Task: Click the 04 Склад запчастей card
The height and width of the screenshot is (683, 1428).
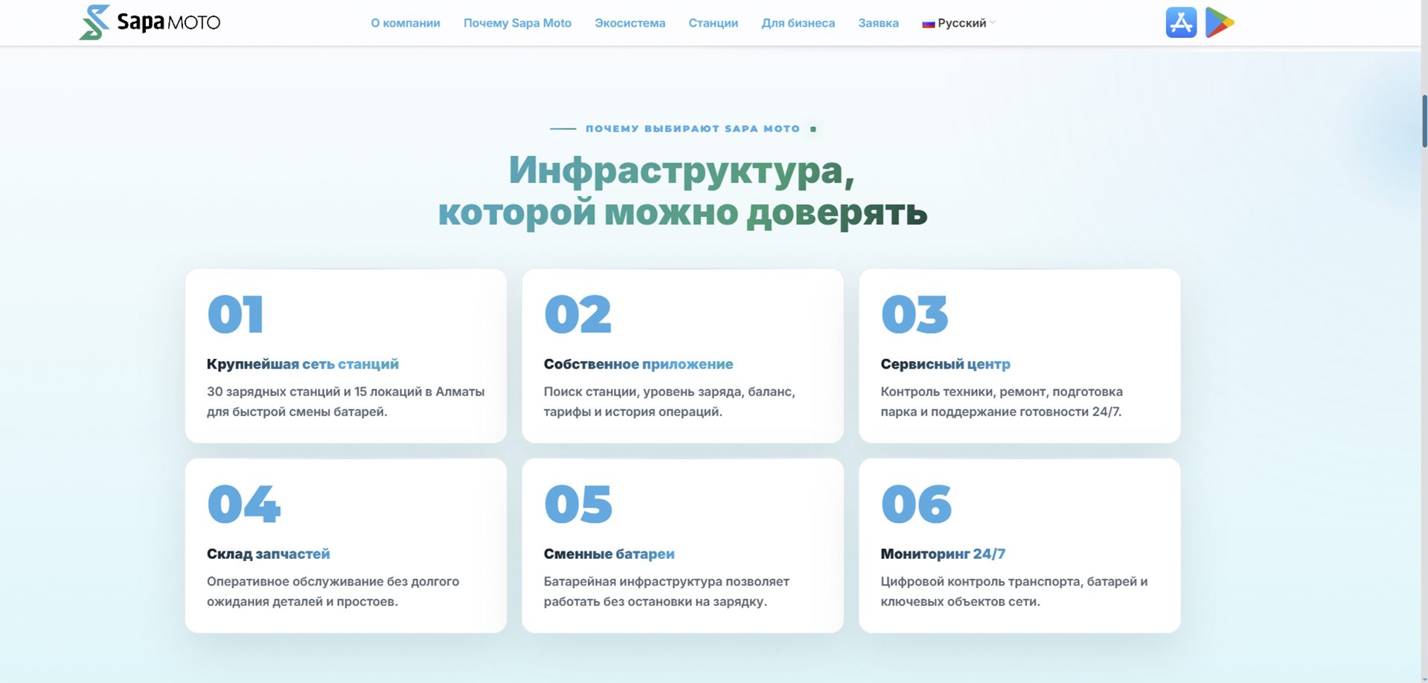Action: pos(346,546)
